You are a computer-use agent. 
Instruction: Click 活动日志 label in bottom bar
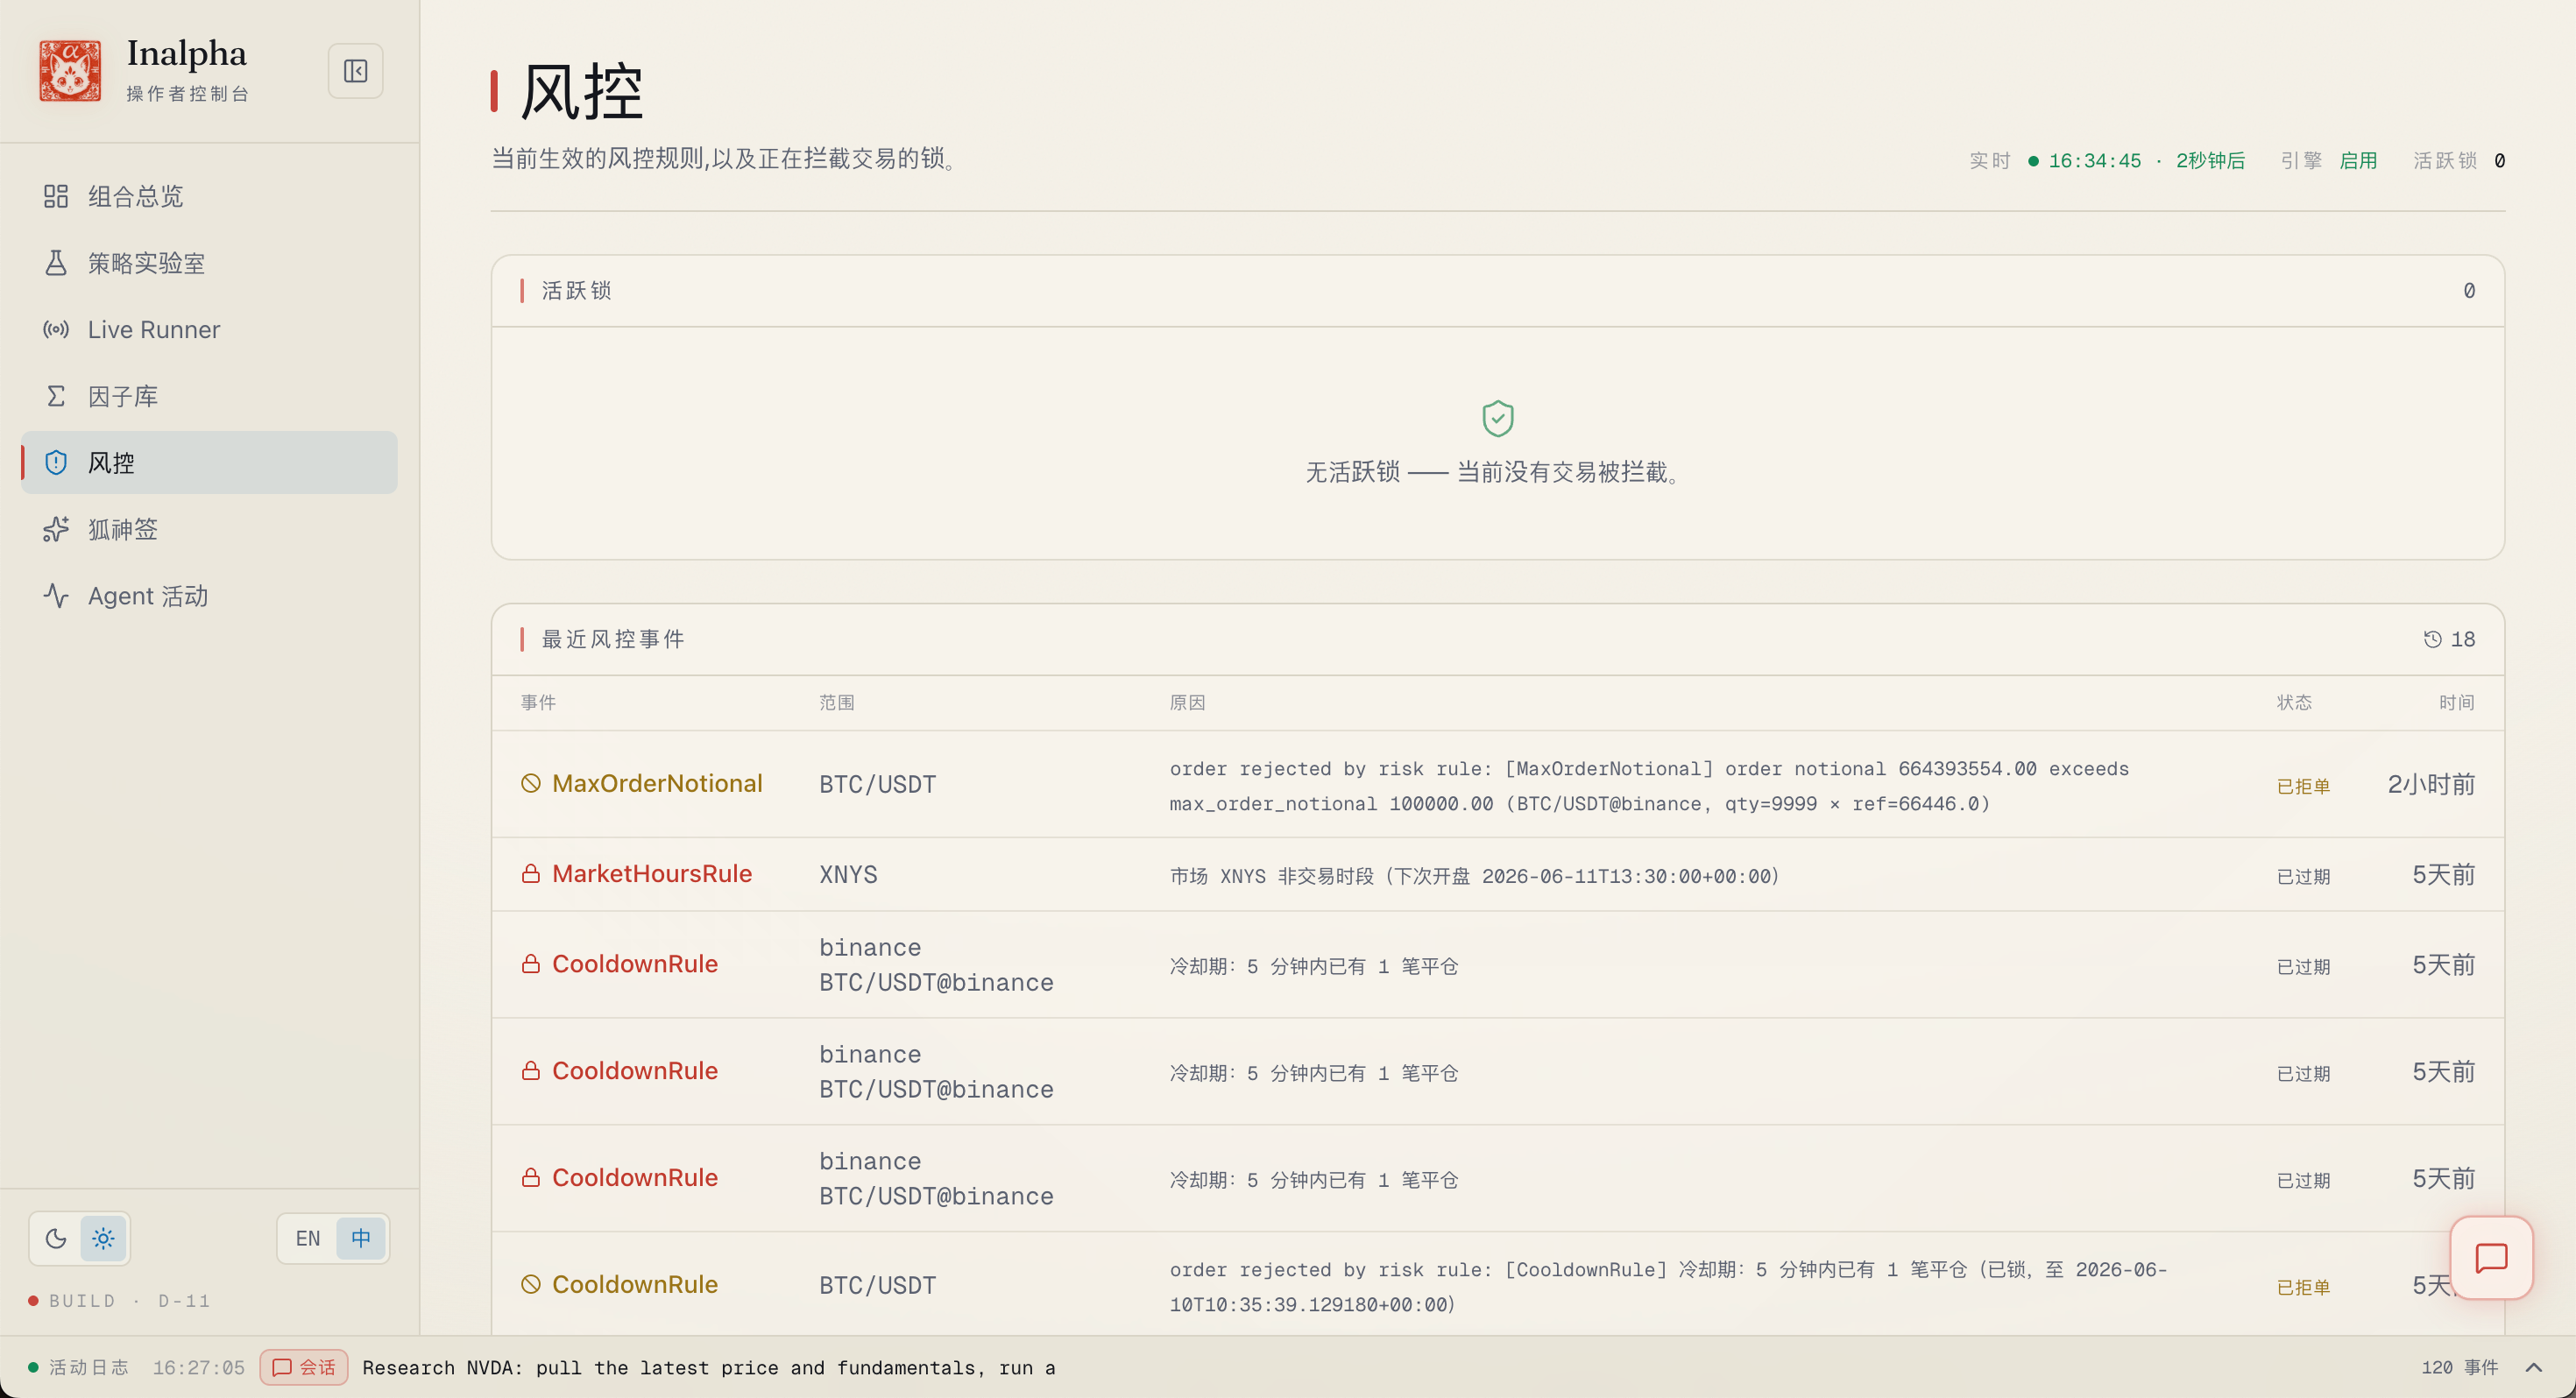click(89, 1367)
